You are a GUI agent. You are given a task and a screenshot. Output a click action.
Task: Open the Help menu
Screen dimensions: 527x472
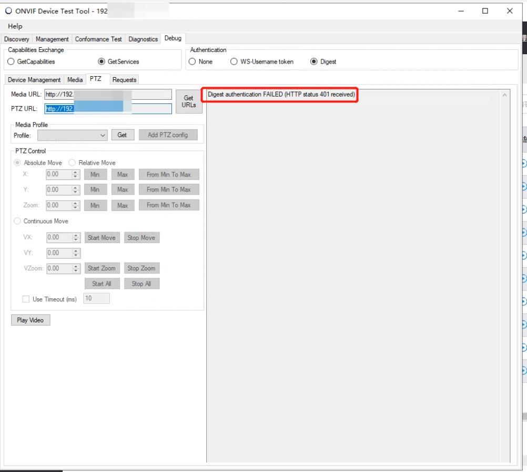(15, 26)
